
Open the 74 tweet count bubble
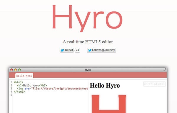(77, 50)
